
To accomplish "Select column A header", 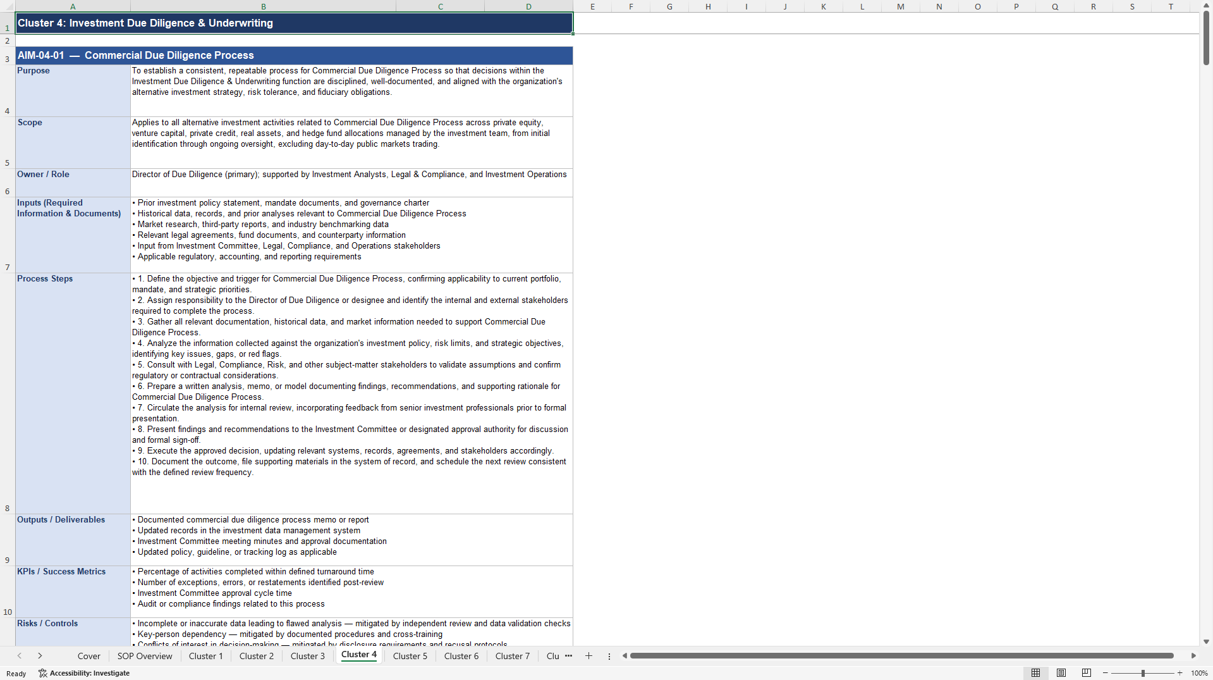I will (x=73, y=6).
